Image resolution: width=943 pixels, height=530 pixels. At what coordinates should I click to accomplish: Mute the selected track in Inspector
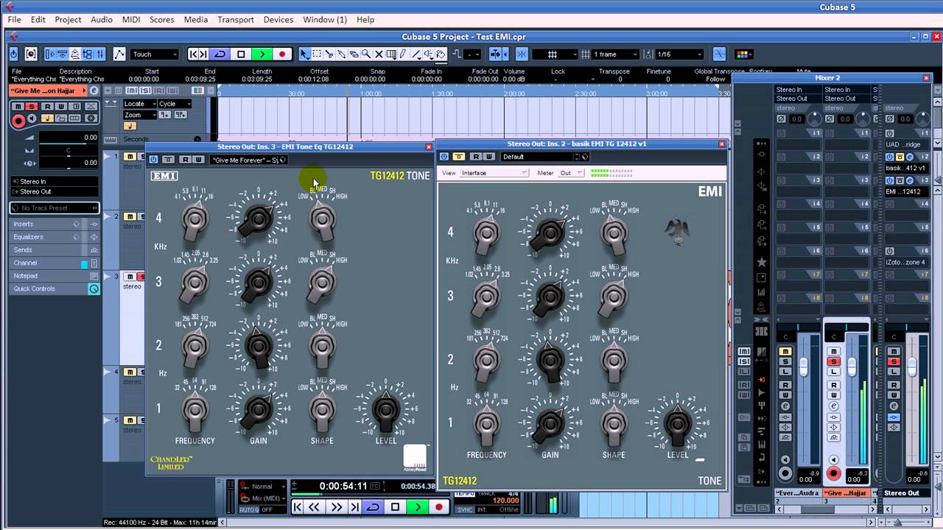point(18,106)
